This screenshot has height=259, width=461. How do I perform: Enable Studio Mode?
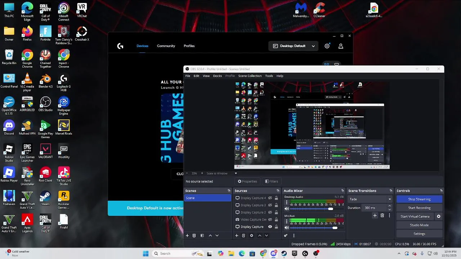pyautogui.click(x=419, y=225)
